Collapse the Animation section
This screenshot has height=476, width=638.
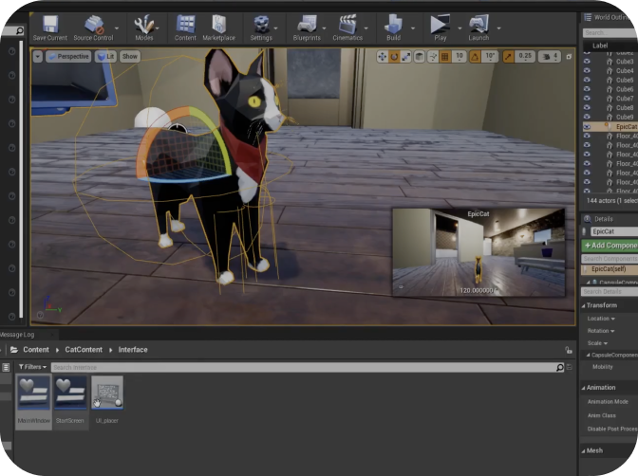click(x=584, y=388)
